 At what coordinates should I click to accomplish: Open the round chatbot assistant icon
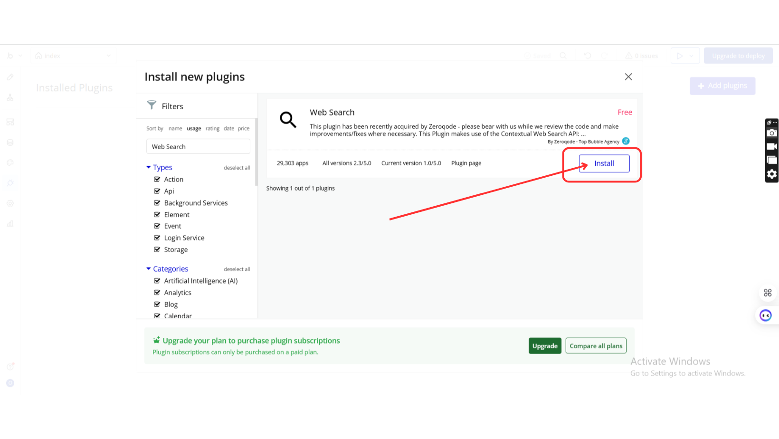pos(765,315)
